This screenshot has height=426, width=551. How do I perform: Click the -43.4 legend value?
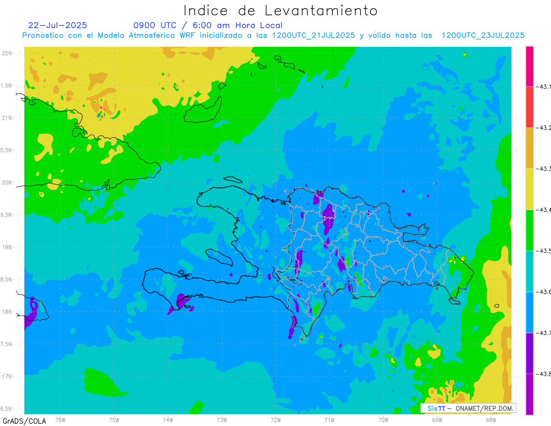point(544,210)
